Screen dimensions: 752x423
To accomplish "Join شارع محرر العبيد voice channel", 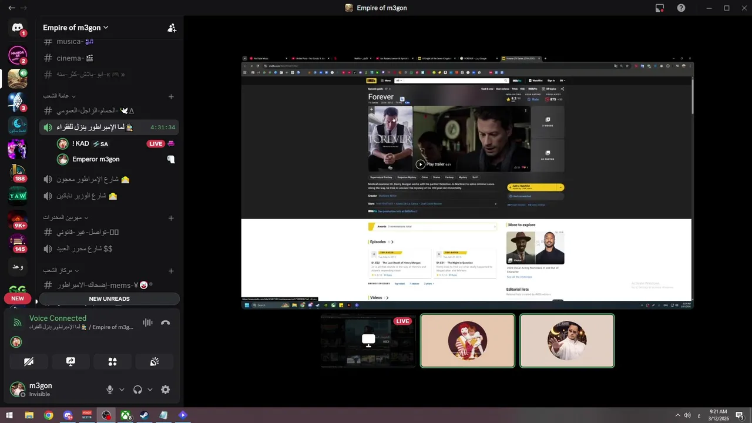I will coord(109,249).
